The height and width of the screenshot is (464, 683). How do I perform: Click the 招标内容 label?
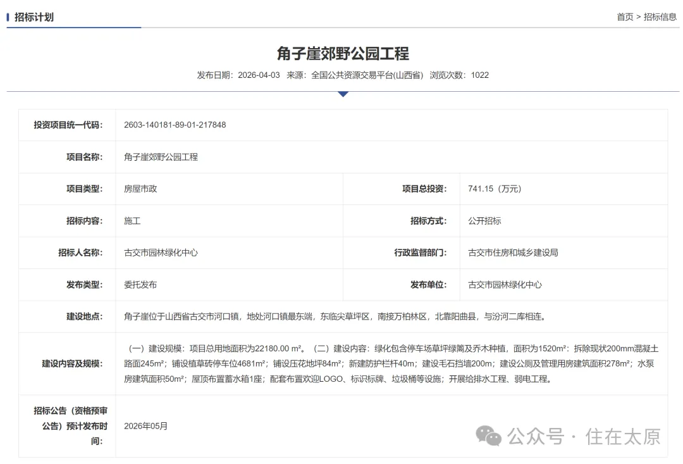(x=85, y=221)
